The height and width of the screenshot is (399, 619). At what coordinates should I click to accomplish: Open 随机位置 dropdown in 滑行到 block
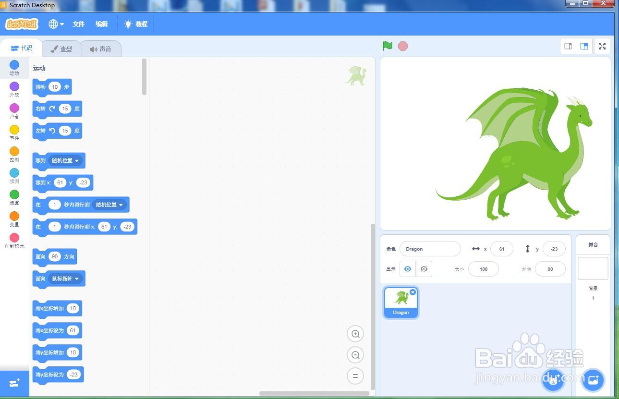[110, 205]
